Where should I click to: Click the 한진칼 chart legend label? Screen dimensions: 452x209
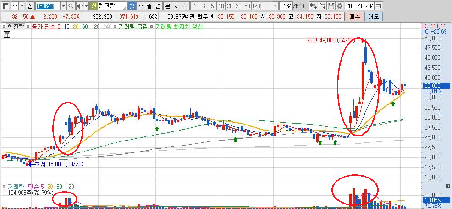point(16,27)
